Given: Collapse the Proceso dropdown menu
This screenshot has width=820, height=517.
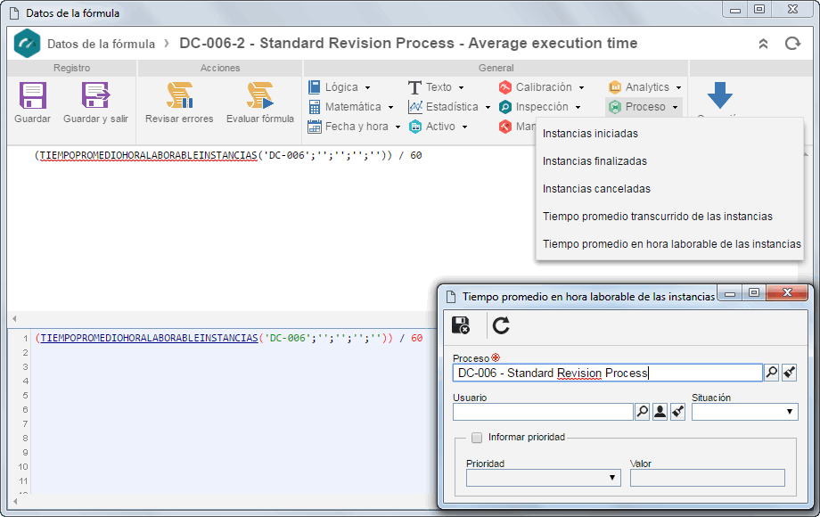Looking at the screenshot, I should coord(644,107).
